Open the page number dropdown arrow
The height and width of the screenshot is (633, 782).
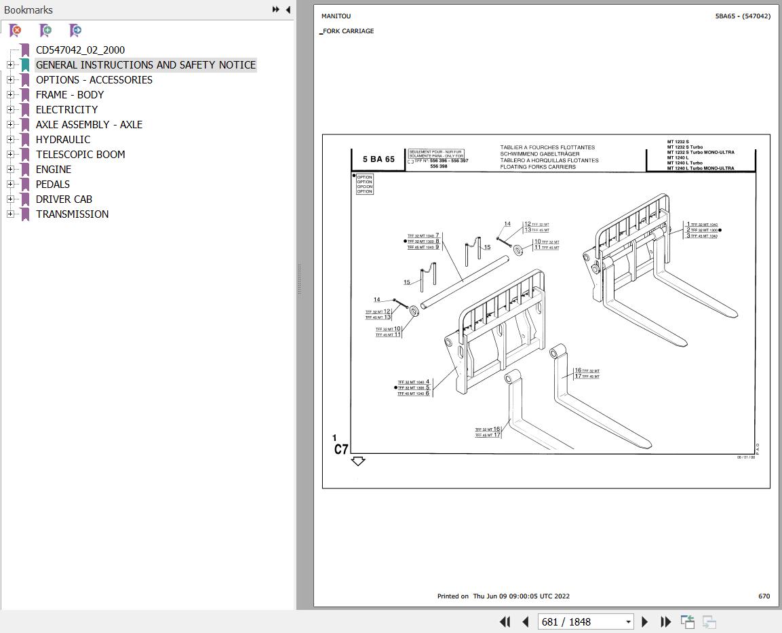(629, 622)
